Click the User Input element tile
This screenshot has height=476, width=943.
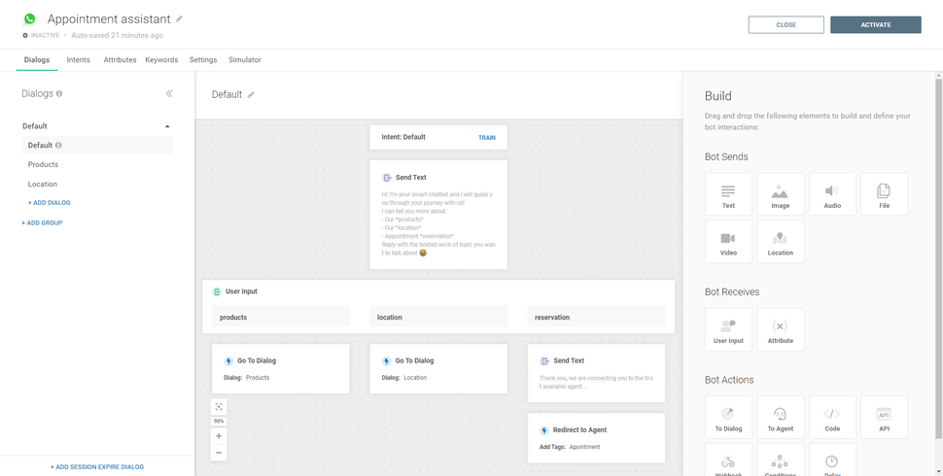pos(728,329)
